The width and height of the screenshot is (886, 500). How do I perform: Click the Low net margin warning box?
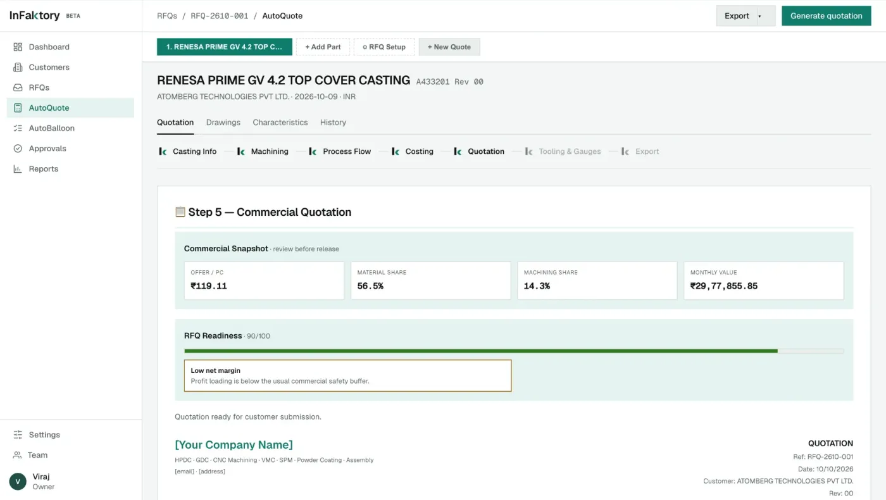[x=347, y=375]
